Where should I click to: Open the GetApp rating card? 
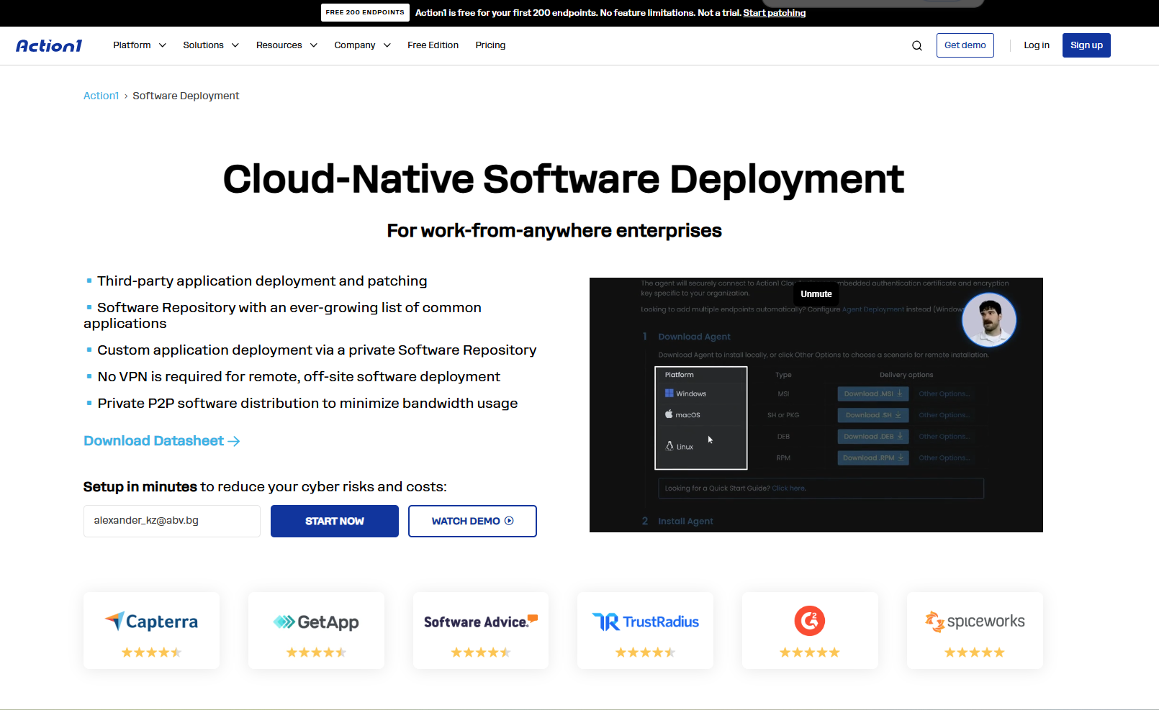pyautogui.click(x=316, y=630)
